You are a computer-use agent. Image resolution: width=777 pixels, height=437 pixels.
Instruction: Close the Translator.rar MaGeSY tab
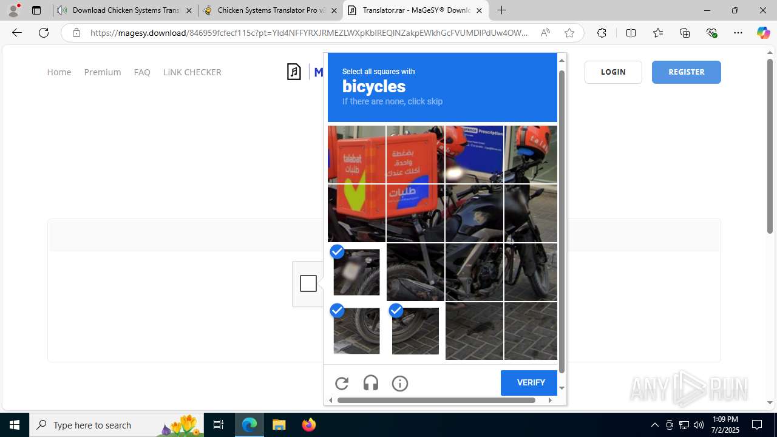pos(479,10)
